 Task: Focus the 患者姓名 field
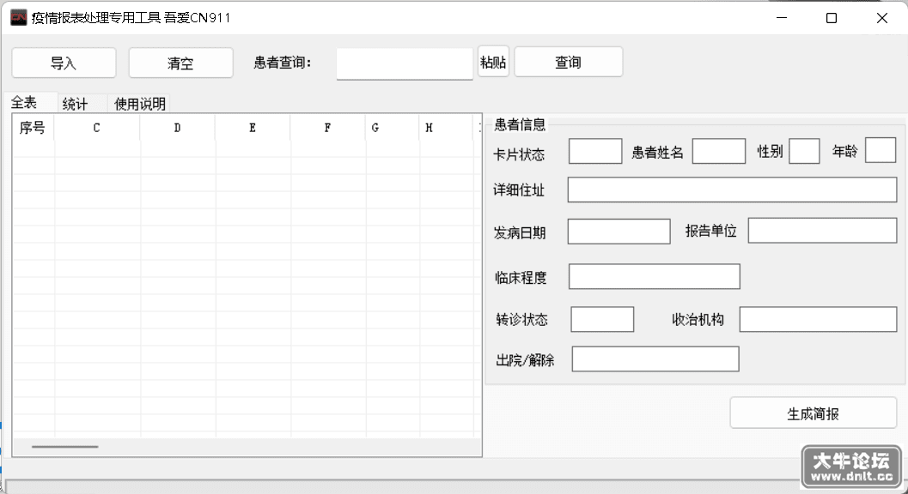pyautogui.click(x=719, y=152)
